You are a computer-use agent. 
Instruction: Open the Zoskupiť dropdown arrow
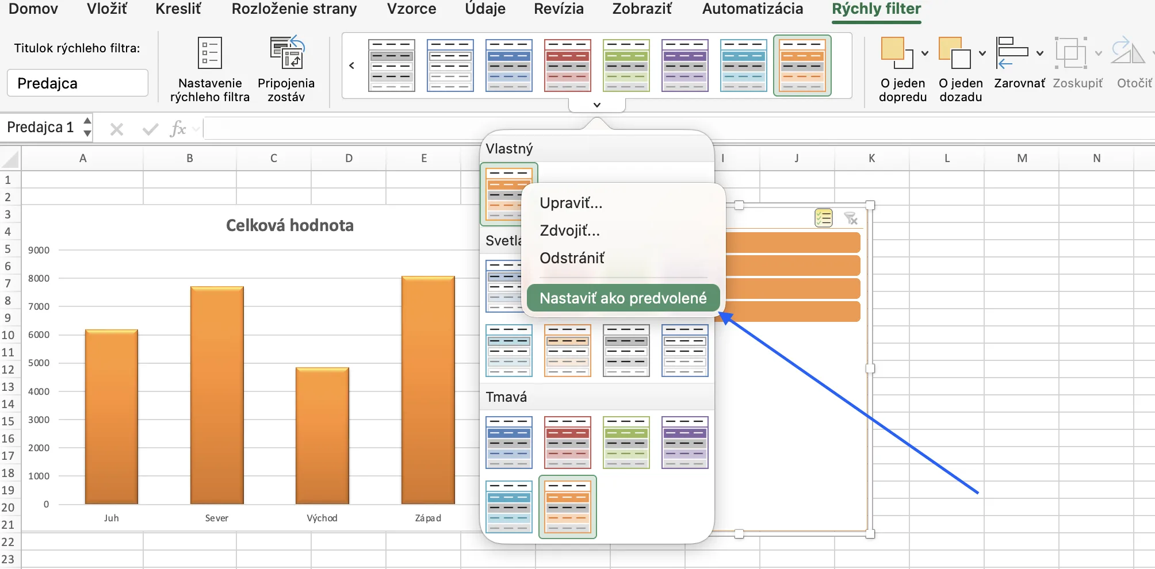[x=1098, y=53]
